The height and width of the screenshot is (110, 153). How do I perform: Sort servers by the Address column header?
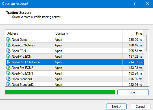tap(30, 33)
